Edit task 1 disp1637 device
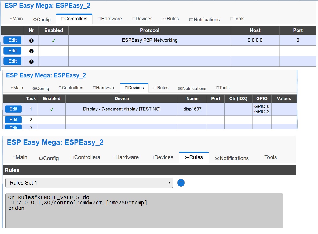This screenshot has height=234, width=318. [x=13, y=109]
